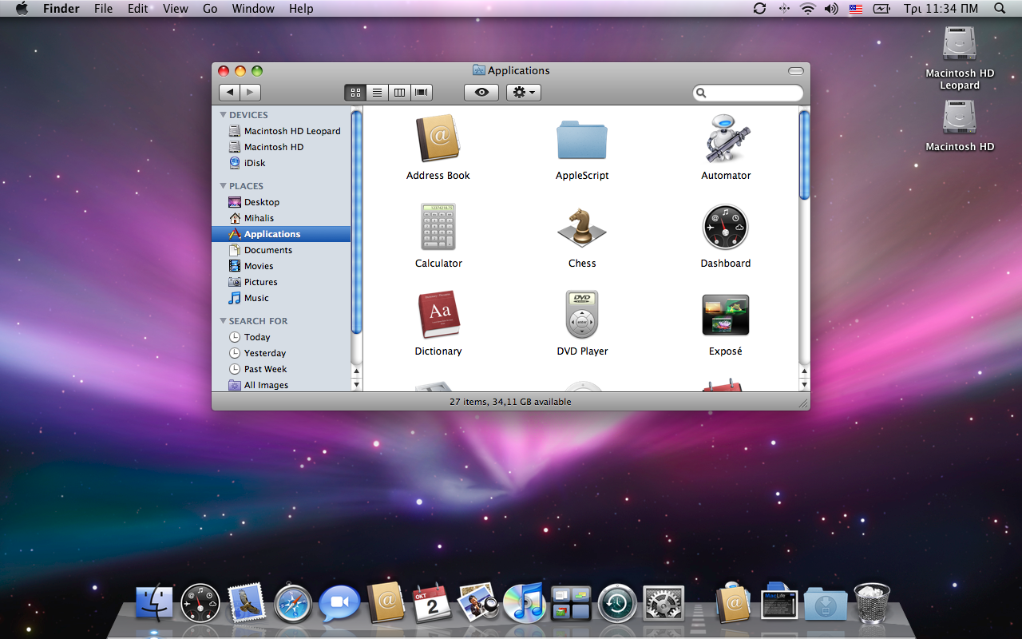The height and width of the screenshot is (639, 1022).
Task: Go forward in Finder history
Action: [x=250, y=93]
